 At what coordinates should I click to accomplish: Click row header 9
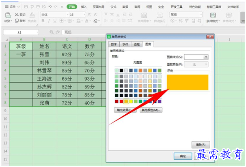5,111
